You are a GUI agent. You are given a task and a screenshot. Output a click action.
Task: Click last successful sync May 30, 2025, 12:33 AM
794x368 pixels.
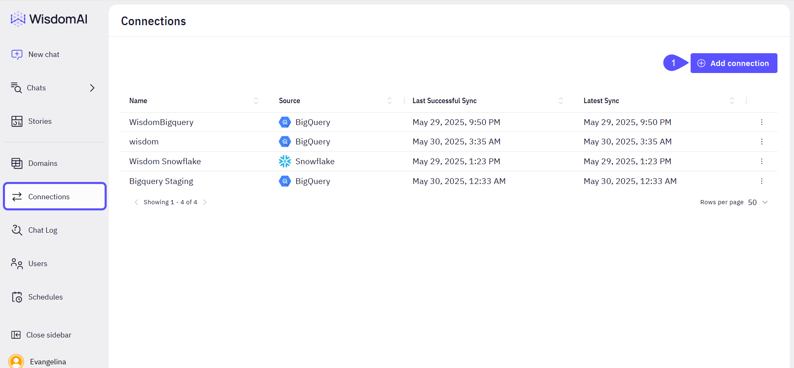[x=459, y=181]
